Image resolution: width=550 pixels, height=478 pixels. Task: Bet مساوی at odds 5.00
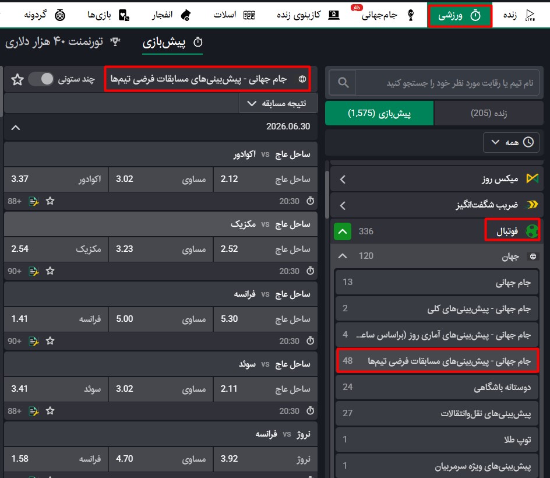(161, 319)
